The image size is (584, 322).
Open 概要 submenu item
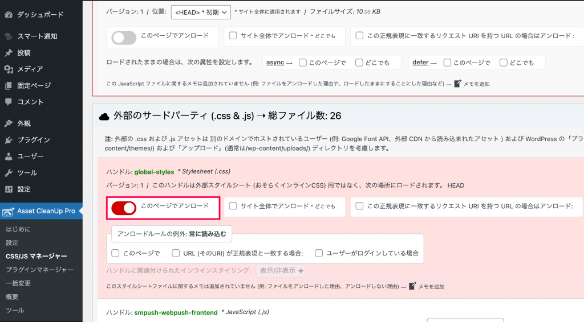pyautogui.click(x=12, y=297)
